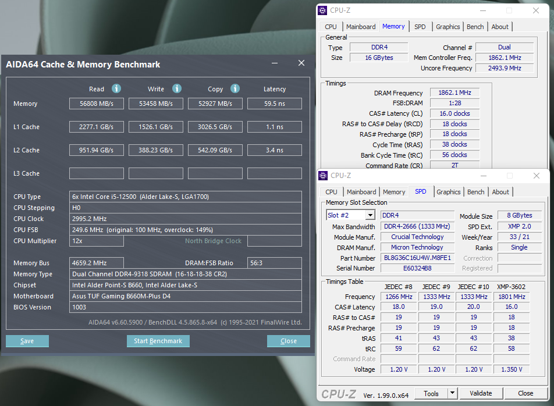
Task: Open Bench tab in lower CPU-Z window
Action: pos(475,192)
